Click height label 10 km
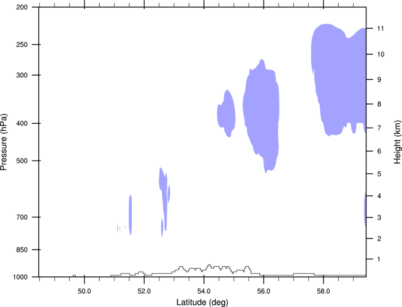402x307 pixels. coord(381,54)
